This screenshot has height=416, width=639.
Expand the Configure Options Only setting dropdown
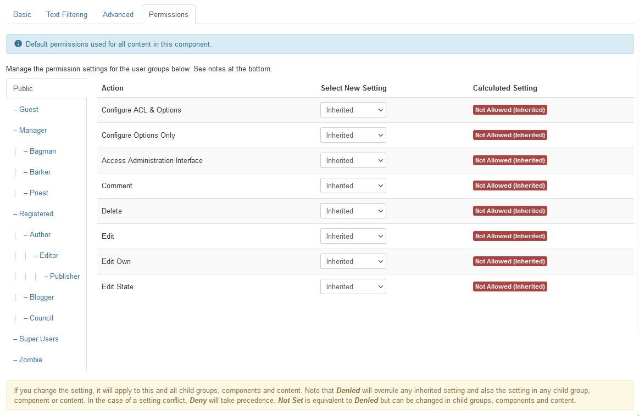353,135
